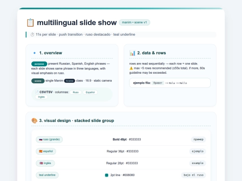
Task: Click the inglés pill label
Action: pyautogui.click(x=45, y=163)
